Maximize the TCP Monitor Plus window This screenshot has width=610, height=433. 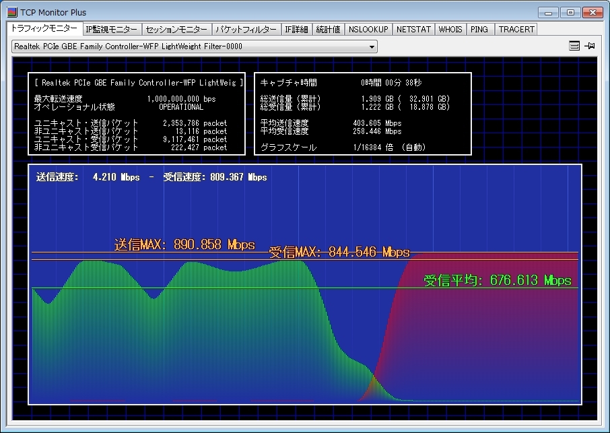tap(570, 11)
